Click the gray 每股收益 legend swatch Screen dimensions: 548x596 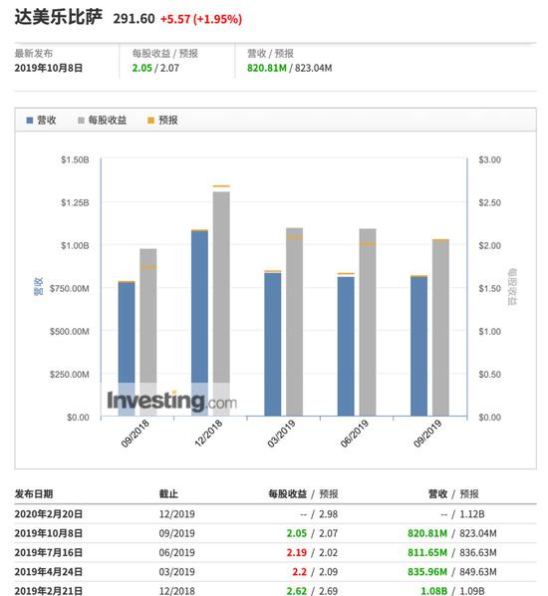coord(81,121)
